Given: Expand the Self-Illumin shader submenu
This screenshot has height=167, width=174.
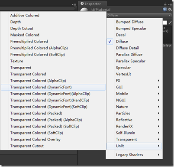Looking at the screenshot, I should pyautogui.click(x=134, y=133).
